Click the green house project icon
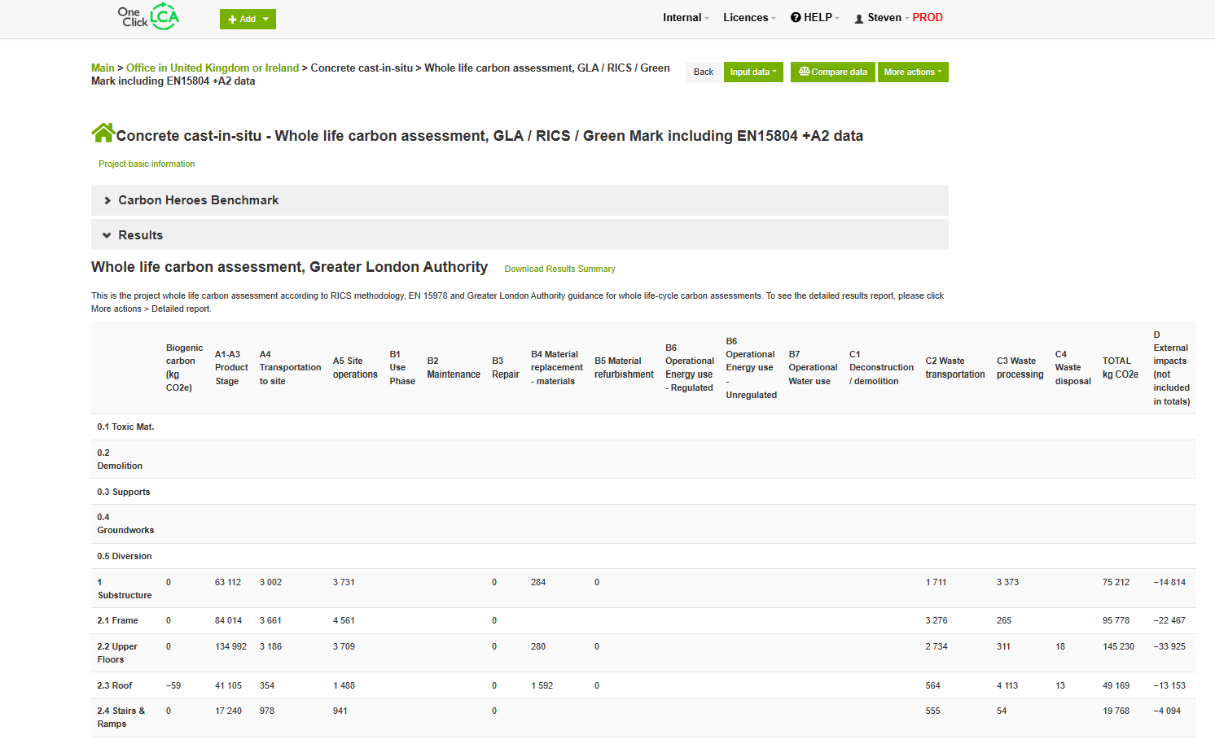 pos(103,133)
